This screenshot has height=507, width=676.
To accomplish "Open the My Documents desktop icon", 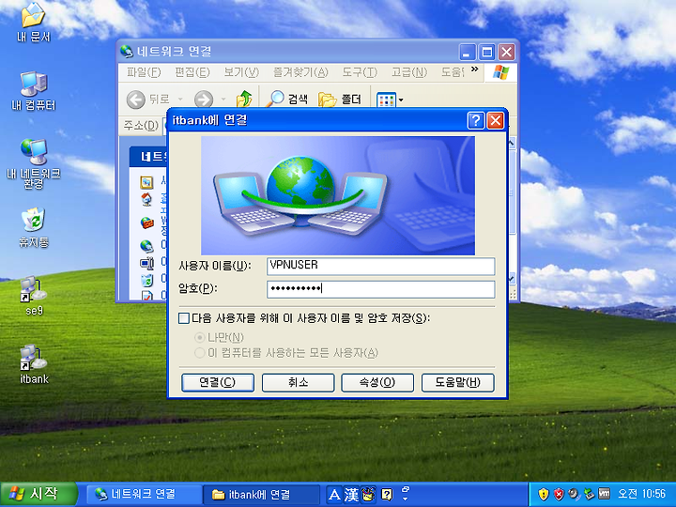I will pos(34,23).
